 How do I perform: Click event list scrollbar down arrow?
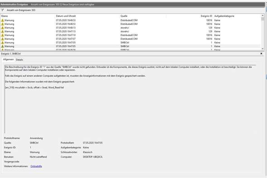(262, 49)
